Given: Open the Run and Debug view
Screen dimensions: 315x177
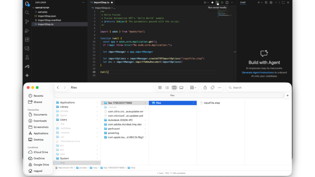Looking at the screenshot, I should click(27, 31).
